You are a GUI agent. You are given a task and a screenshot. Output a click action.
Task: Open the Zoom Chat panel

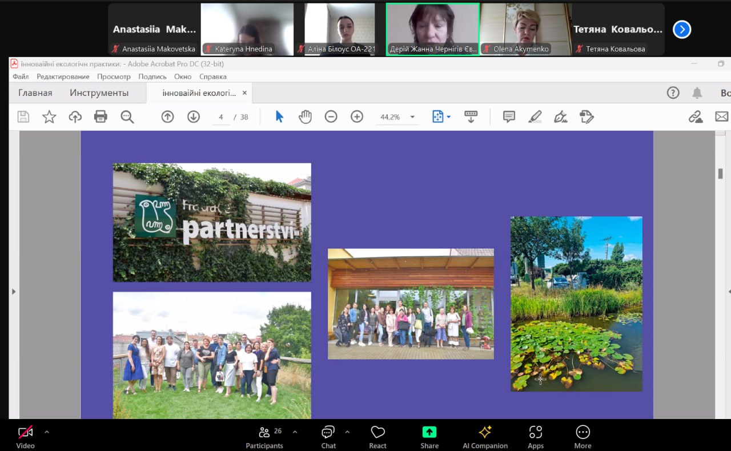point(328,437)
